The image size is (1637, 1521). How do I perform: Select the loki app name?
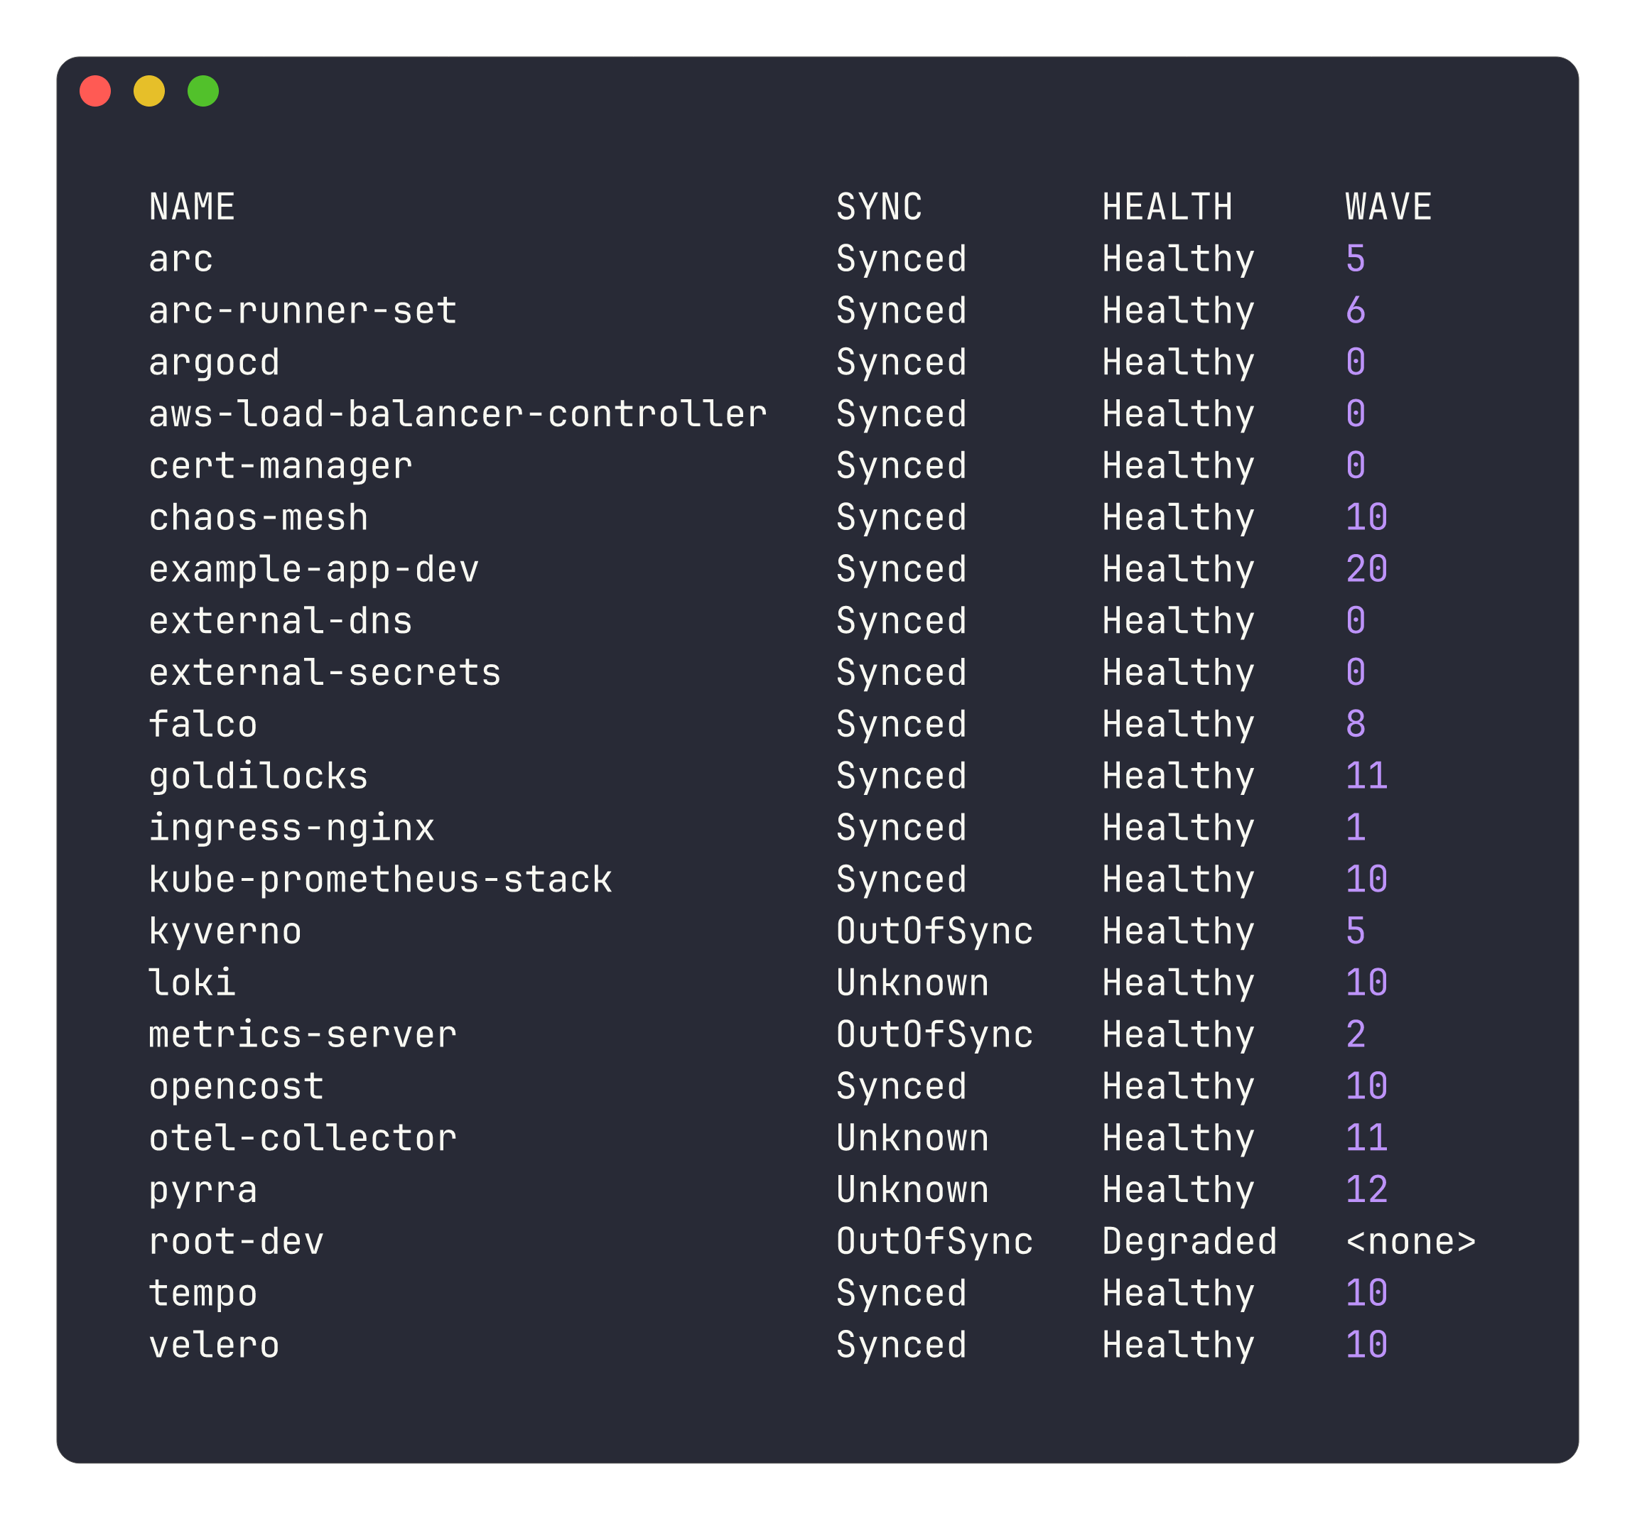pos(193,983)
